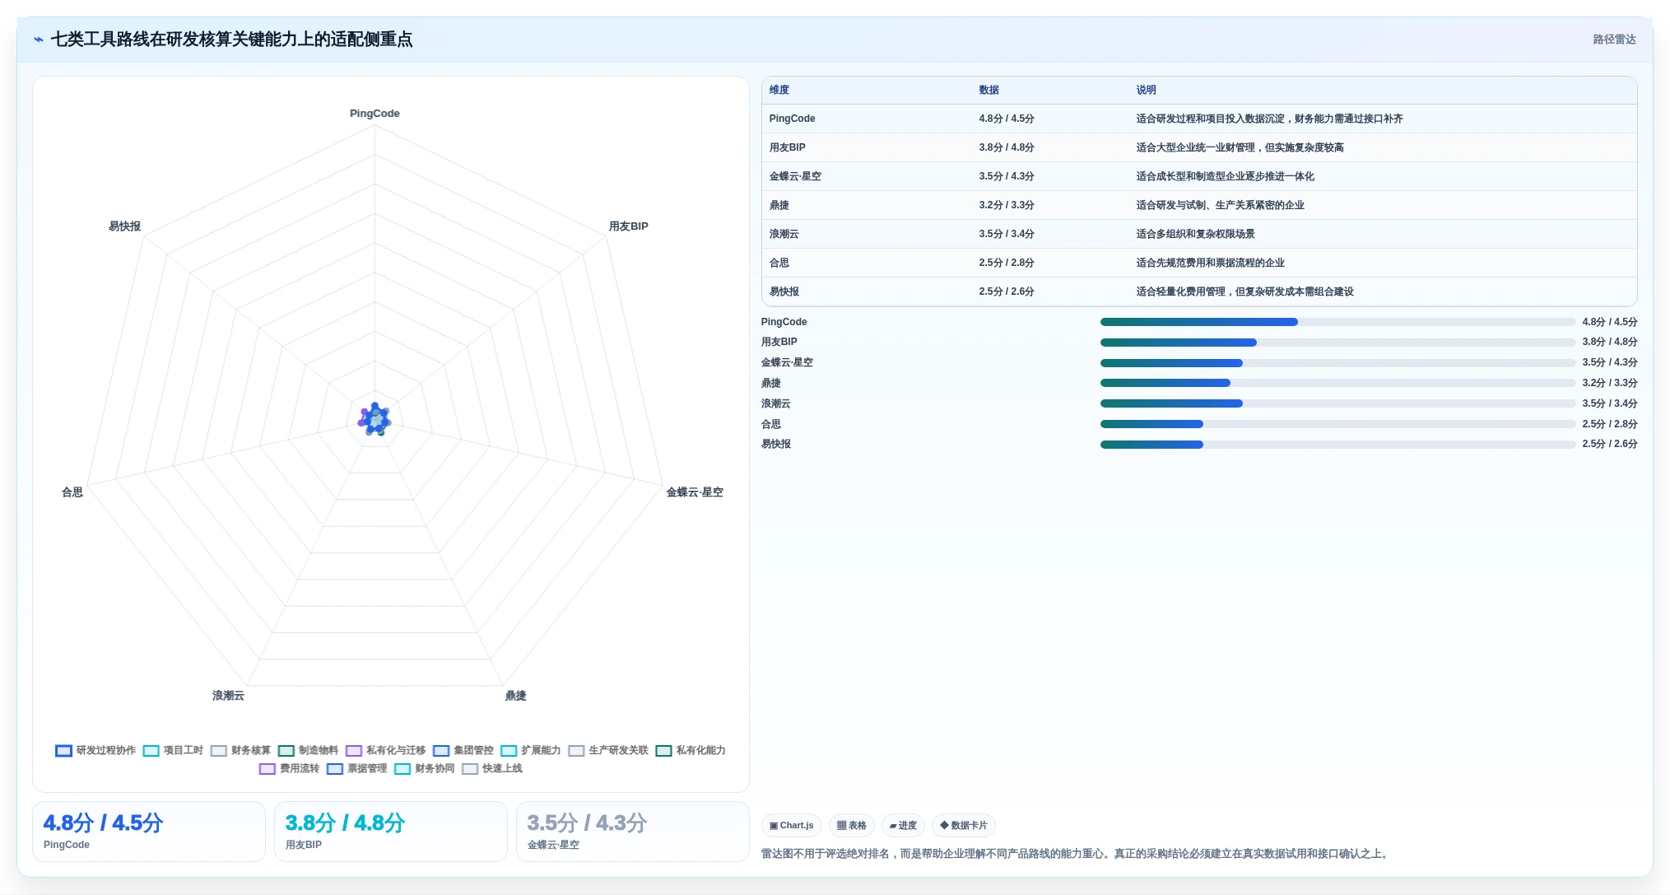
Task: Show or hide the 扩展能力 series
Action: click(530, 750)
